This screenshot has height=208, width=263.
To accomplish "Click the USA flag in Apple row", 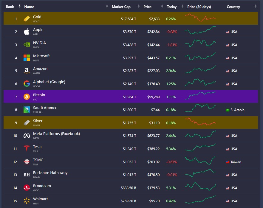I will (228, 32).
